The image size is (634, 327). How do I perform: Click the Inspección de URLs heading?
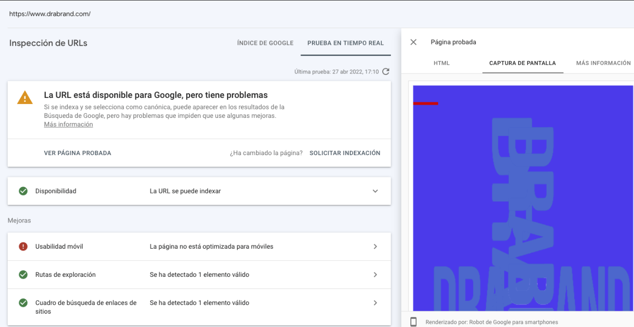48,43
